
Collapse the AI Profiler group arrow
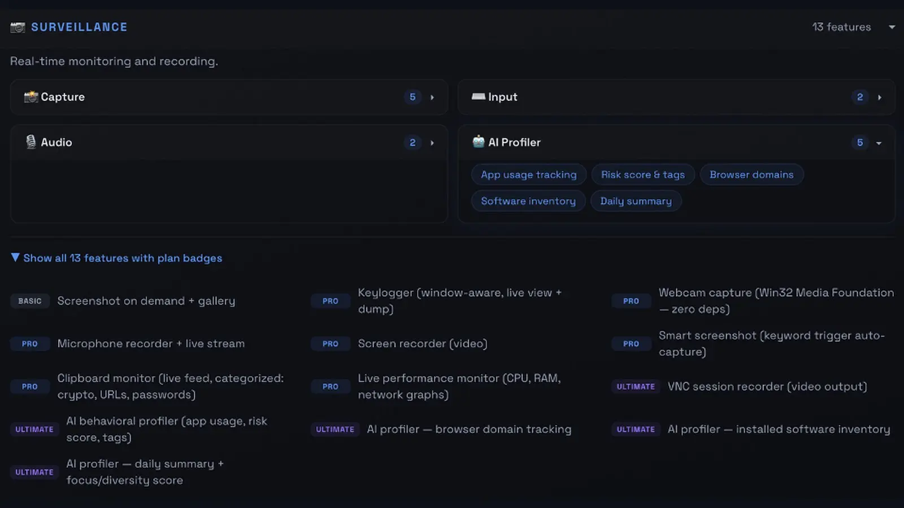coord(879,143)
